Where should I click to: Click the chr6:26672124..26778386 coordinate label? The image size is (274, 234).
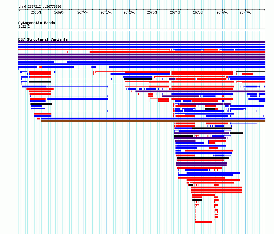tap(40, 6)
